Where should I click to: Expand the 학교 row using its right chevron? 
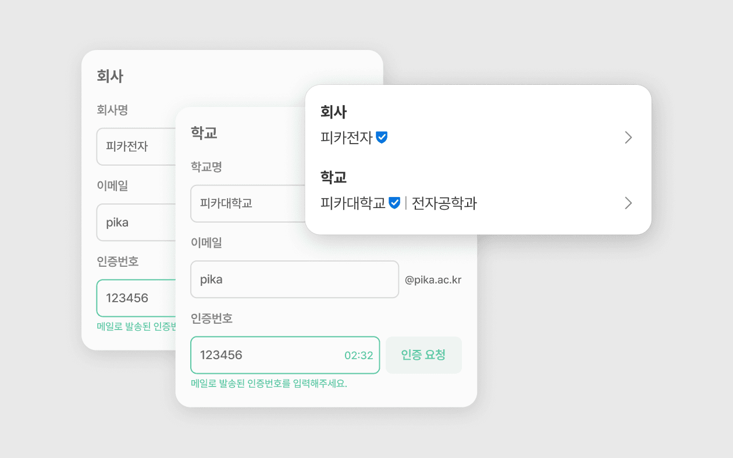[x=628, y=203]
